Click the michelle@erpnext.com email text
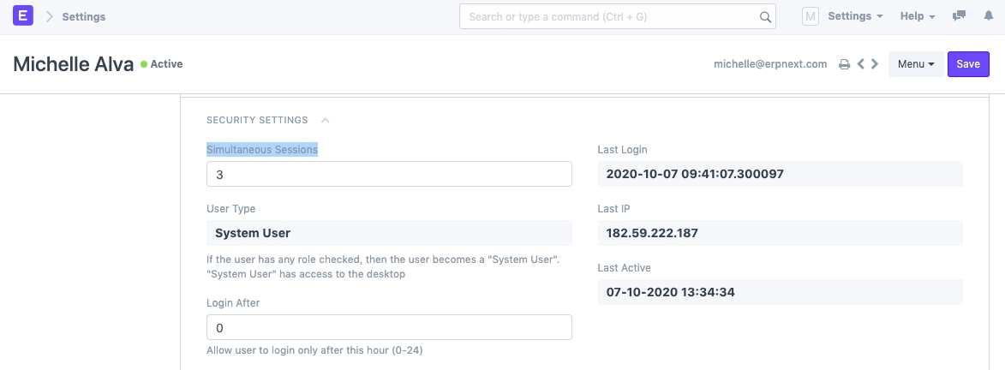Screen dimensions: 1005x370 click(770, 64)
